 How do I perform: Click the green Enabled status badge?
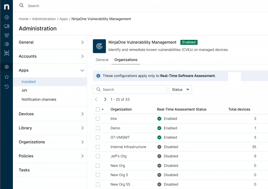(x=189, y=42)
